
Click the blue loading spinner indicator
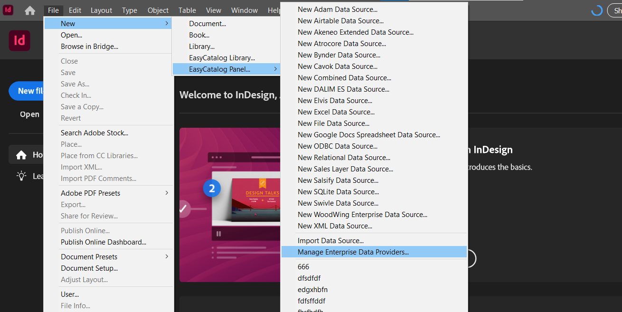(596, 9)
